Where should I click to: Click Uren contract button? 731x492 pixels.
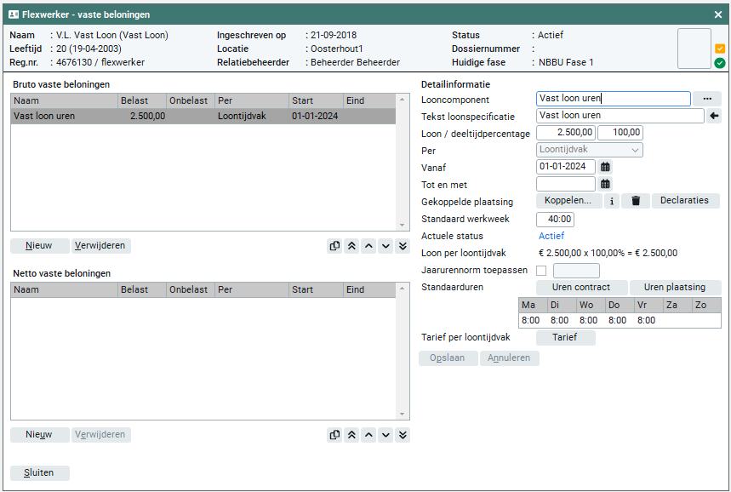[581, 288]
